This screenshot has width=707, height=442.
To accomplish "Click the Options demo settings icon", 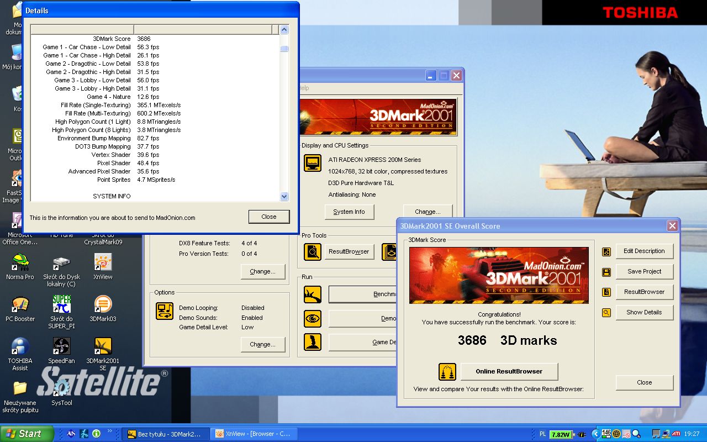I will 165,311.
